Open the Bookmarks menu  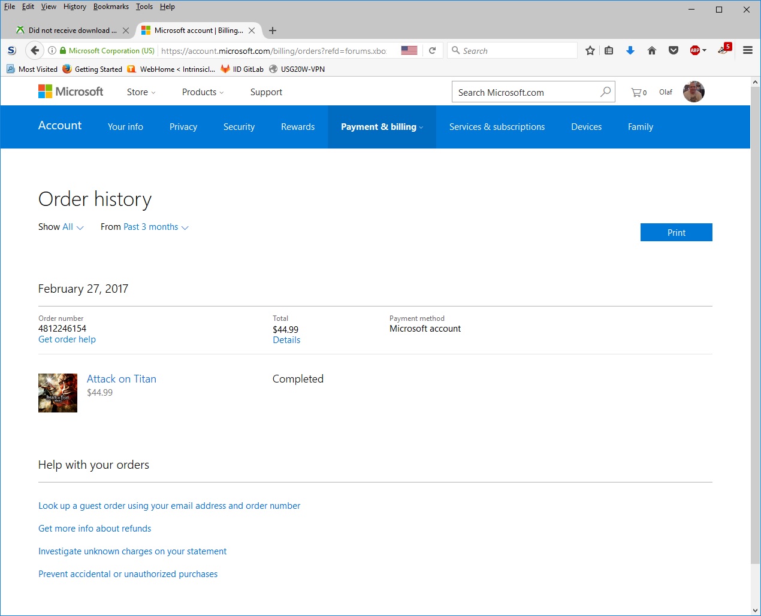pyautogui.click(x=110, y=7)
